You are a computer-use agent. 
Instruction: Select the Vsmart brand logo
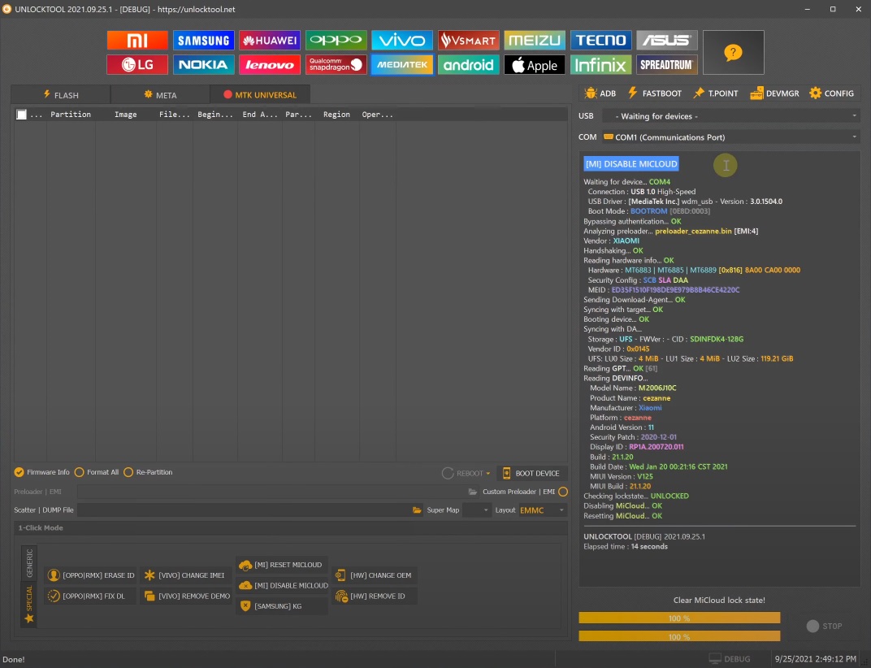point(468,40)
